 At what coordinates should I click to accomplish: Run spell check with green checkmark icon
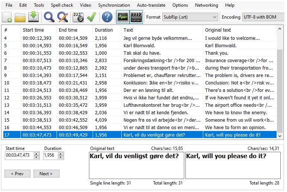coord(92,17)
